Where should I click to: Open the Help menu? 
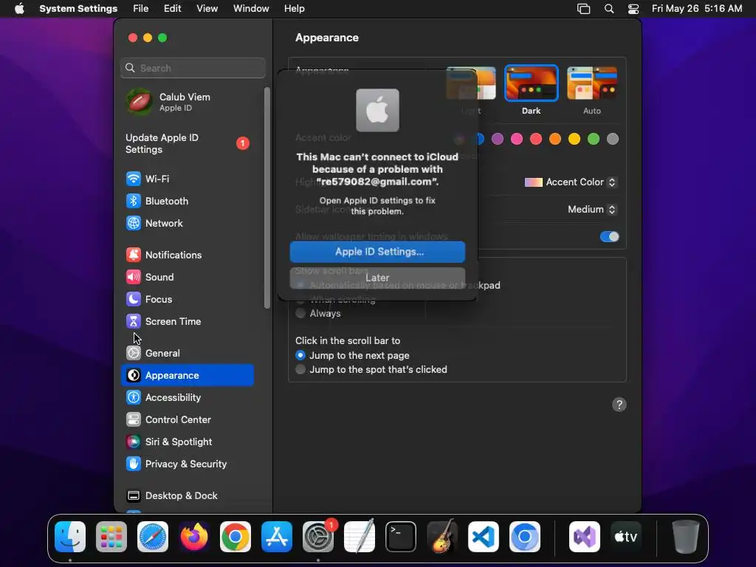coord(294,9)
